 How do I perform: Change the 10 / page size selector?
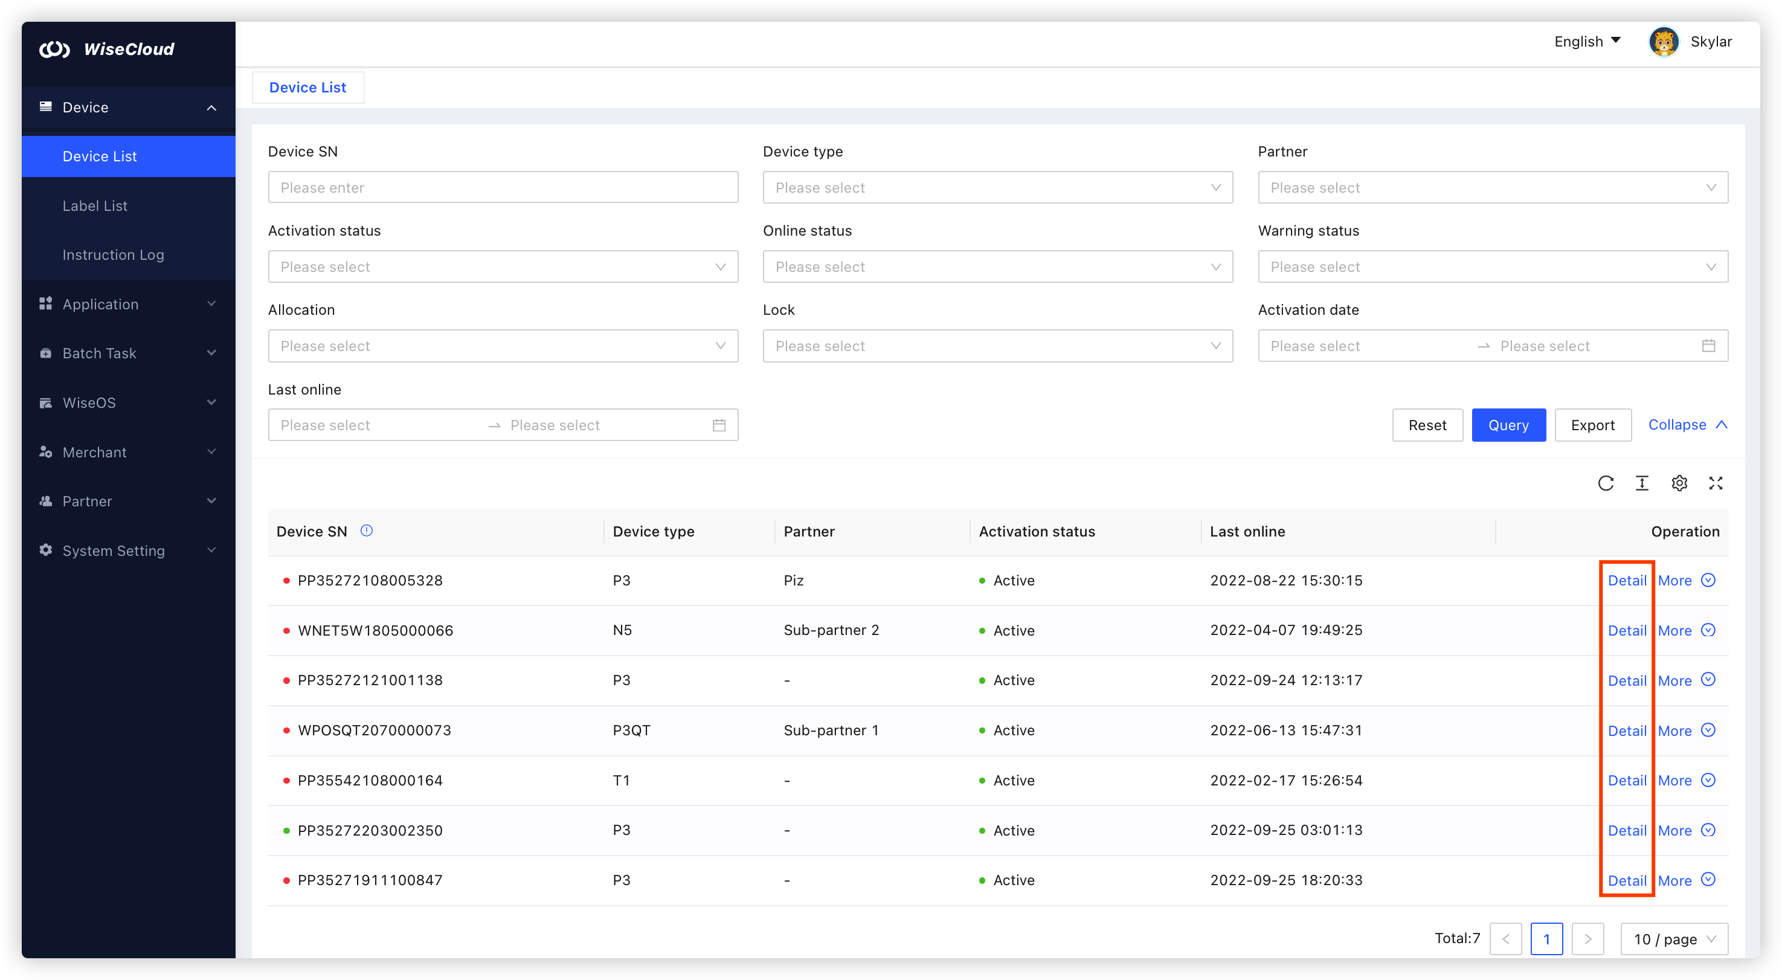[x=1674, y=939]
